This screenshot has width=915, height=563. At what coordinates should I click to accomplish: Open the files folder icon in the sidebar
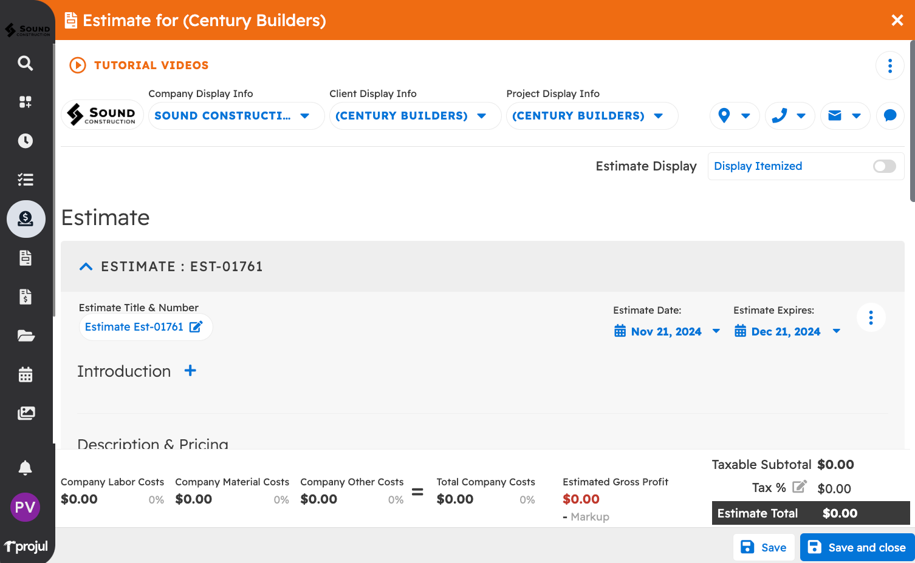pos(25,335)
